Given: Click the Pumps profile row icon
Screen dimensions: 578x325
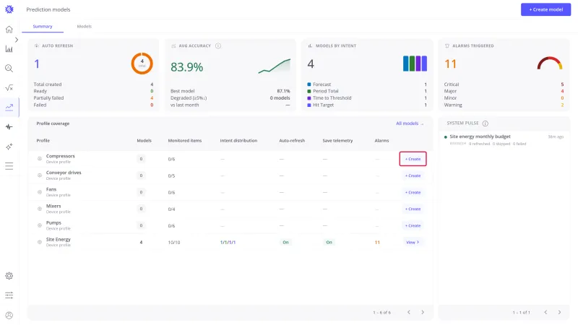Looking at the screenshot, I should point(40,225).
